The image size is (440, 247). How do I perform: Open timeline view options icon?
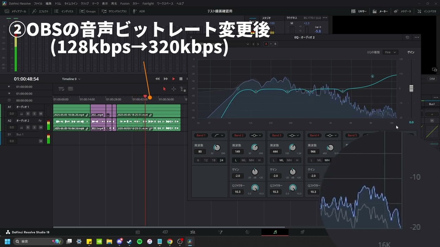tap(61, 89)
